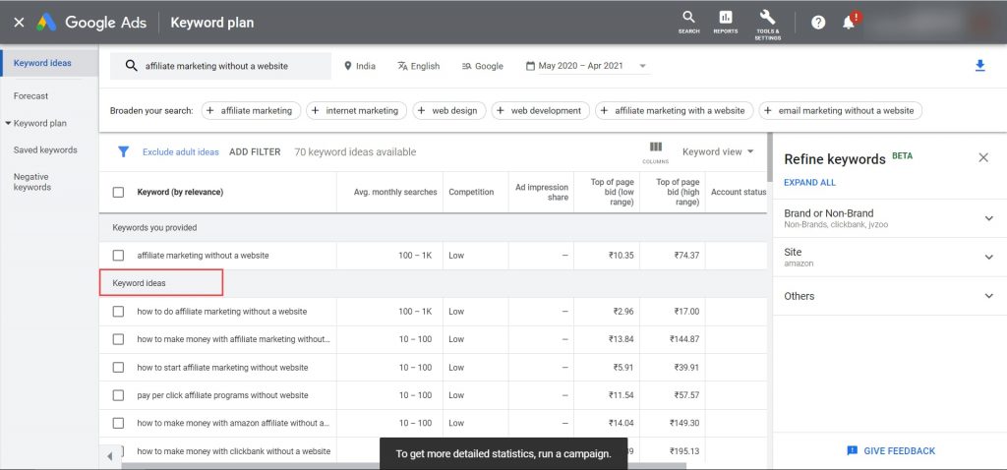Screen dimensions: 1007x470
Task: Add 'web development' broaden chip
Action: pos(540,110)
